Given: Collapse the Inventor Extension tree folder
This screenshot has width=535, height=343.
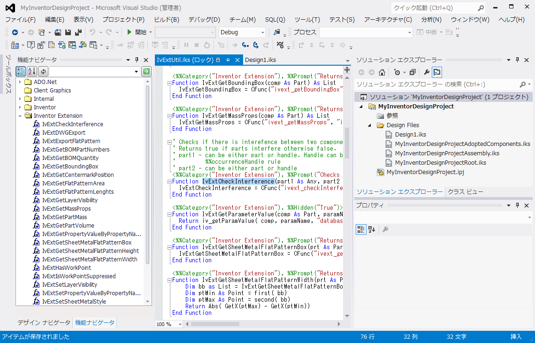Looking at the screenshot, I should coord(20,116).
